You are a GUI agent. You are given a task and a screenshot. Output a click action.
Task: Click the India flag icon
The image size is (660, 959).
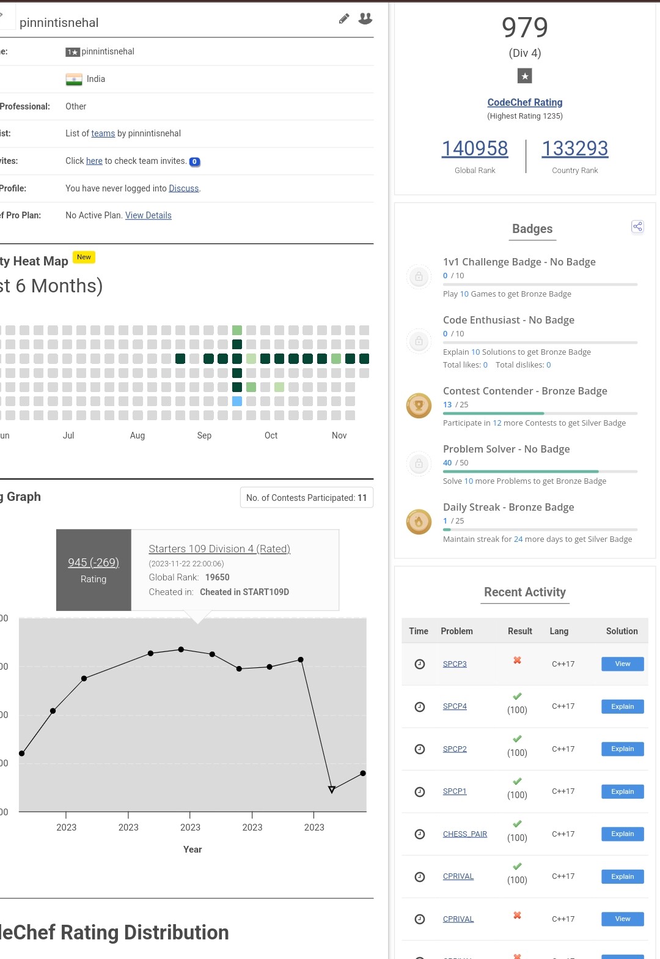[x=74, y=80]
